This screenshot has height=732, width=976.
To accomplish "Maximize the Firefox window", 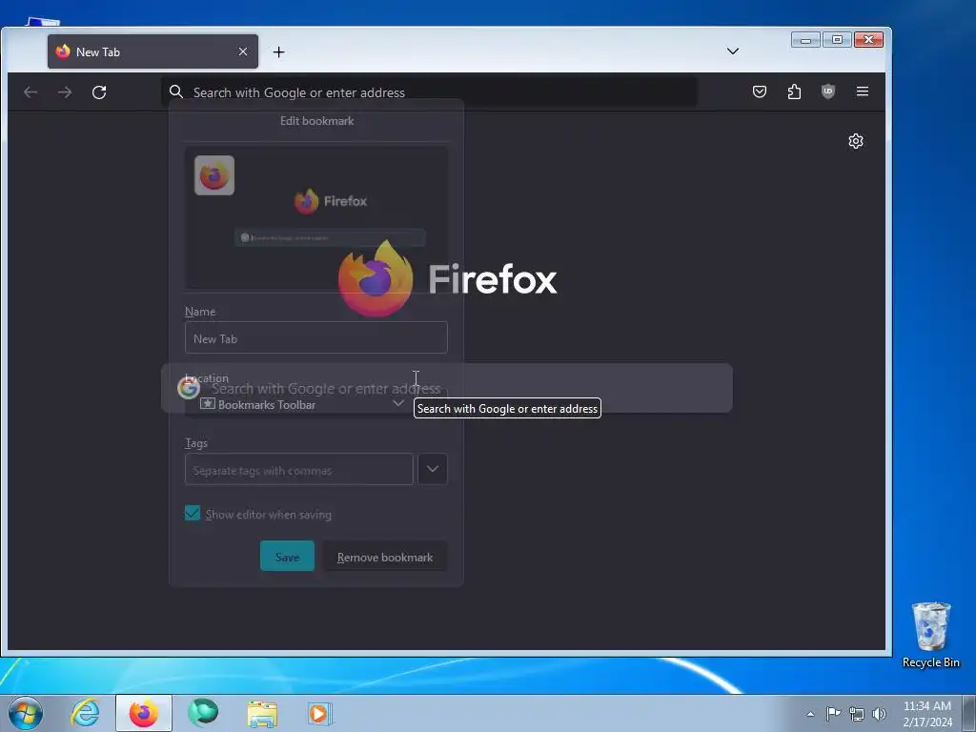I will [x=837, y=40].
